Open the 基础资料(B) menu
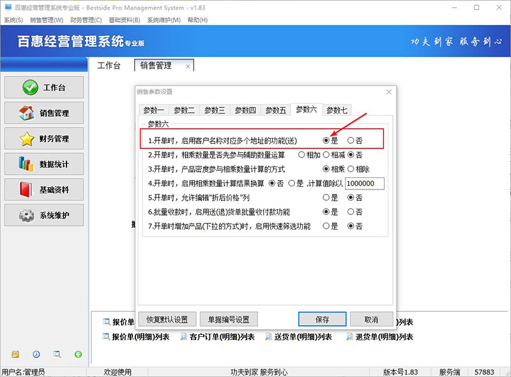The image size is (511, 377). (x=125, y=20)
